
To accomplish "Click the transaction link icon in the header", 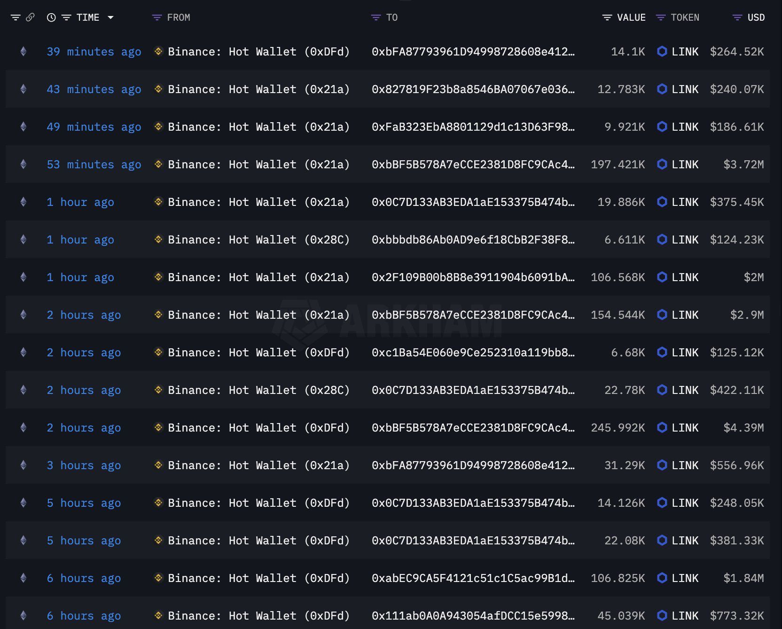I will click(x=30, y=17).
